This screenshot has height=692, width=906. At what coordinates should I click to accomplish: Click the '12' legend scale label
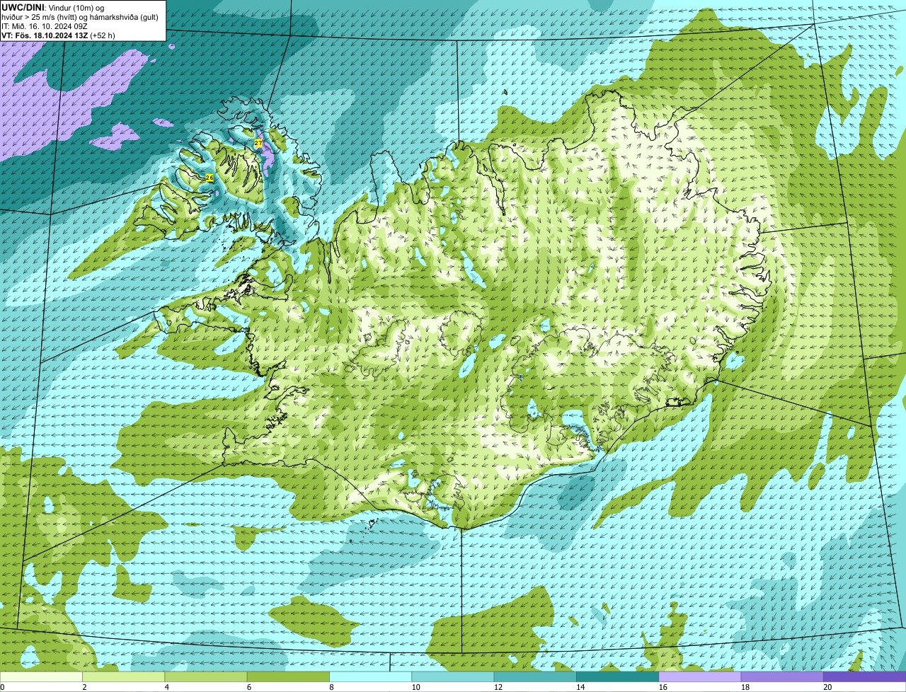point(498,687)
